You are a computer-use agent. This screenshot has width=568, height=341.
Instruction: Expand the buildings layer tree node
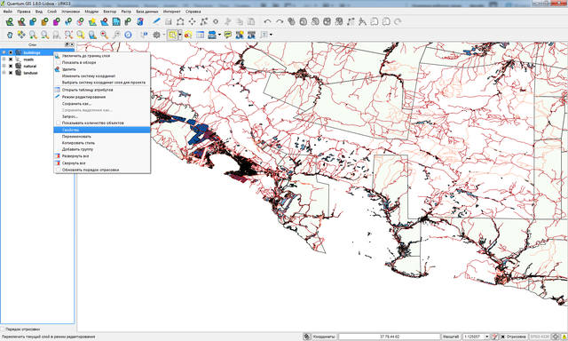[4, 52]
